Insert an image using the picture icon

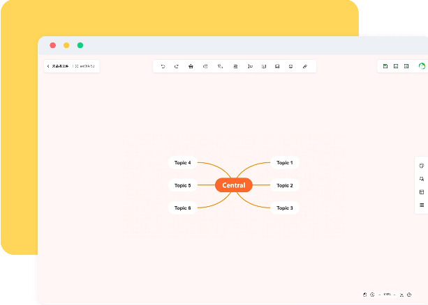pos(277,66)
